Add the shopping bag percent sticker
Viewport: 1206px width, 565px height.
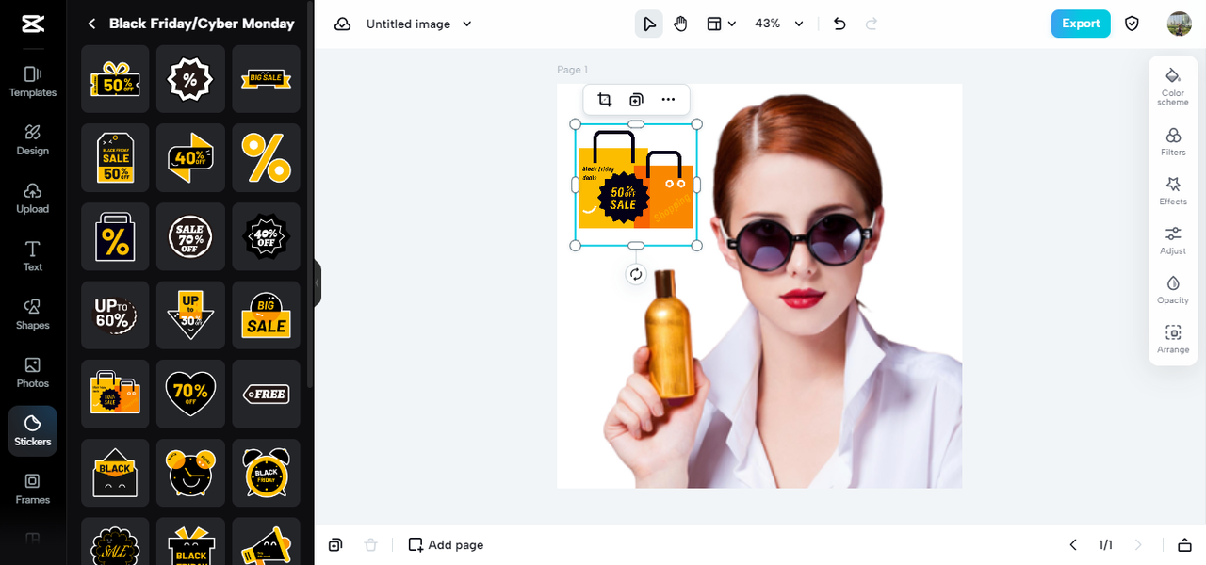pyautogui.click(x=115, y=236)
